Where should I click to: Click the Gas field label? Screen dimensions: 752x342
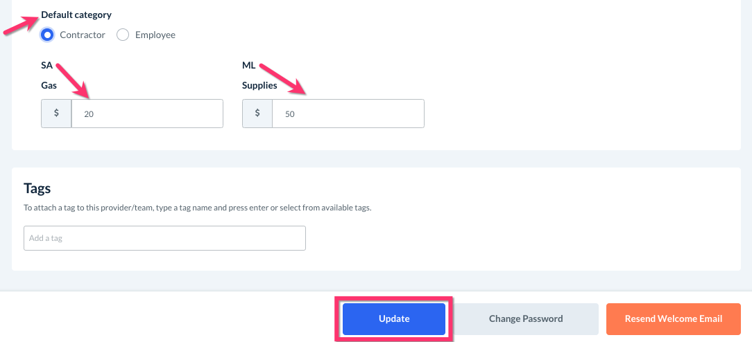(49, 86)
